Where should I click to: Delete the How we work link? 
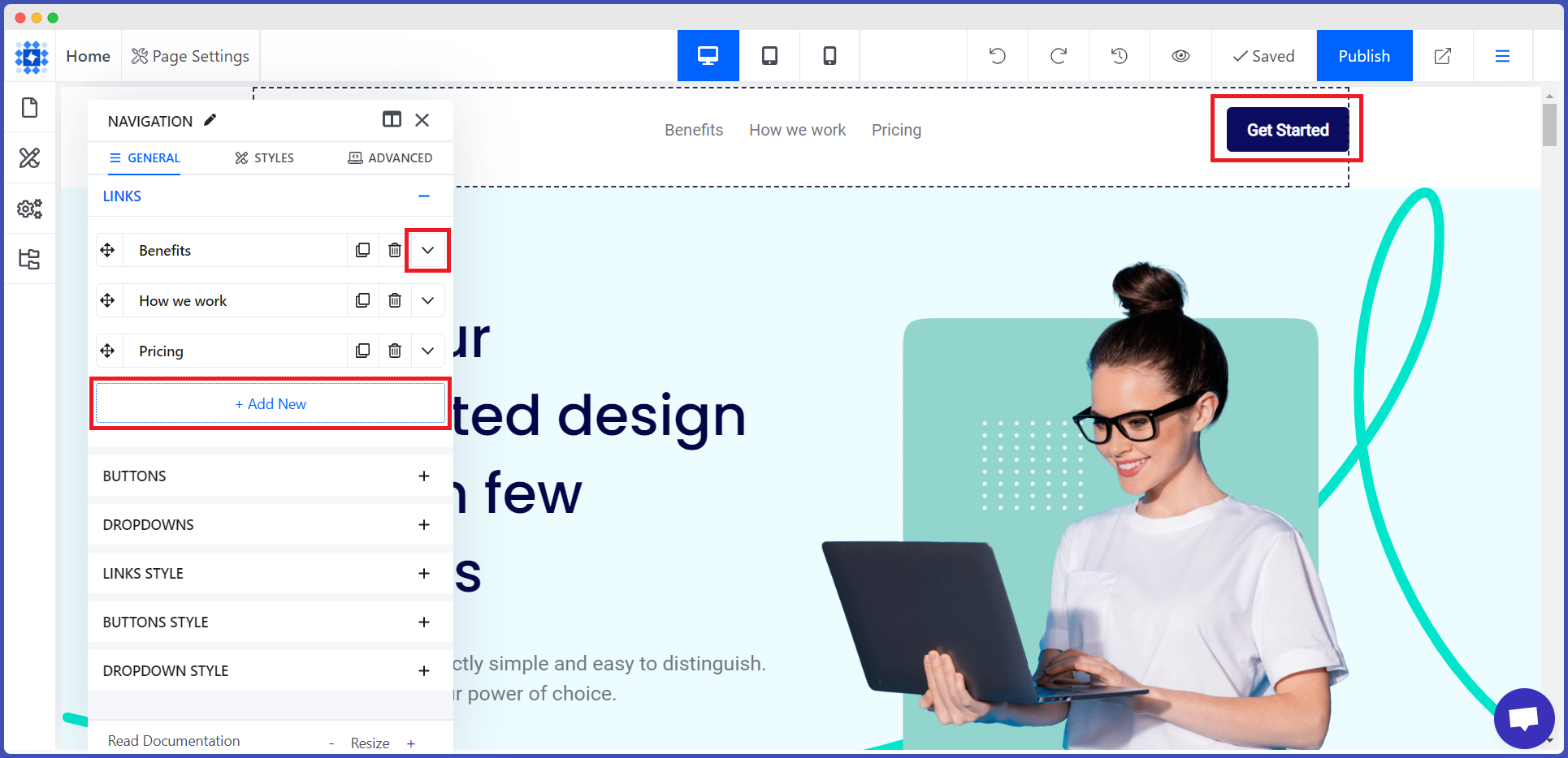[395, 300]
